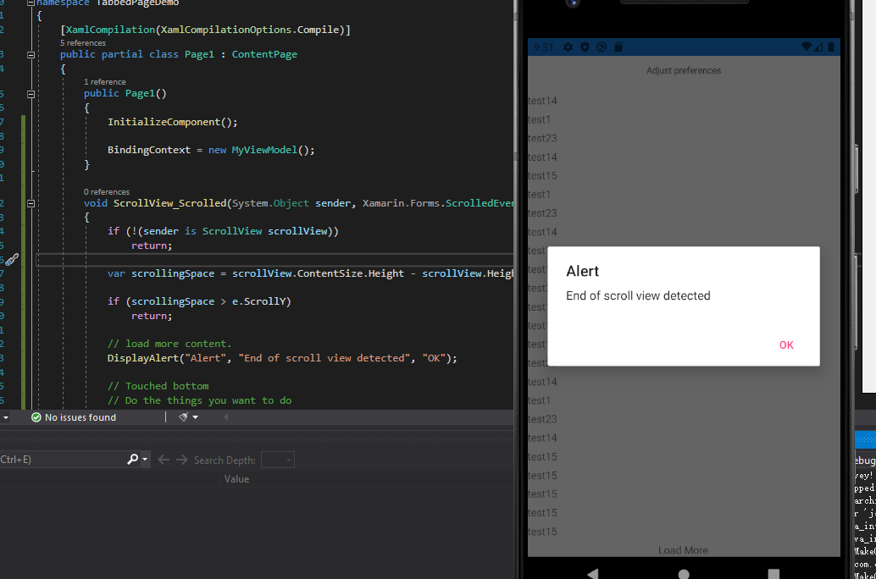
Task: Click the emulator clock showing 9:31
Action: 543,47
